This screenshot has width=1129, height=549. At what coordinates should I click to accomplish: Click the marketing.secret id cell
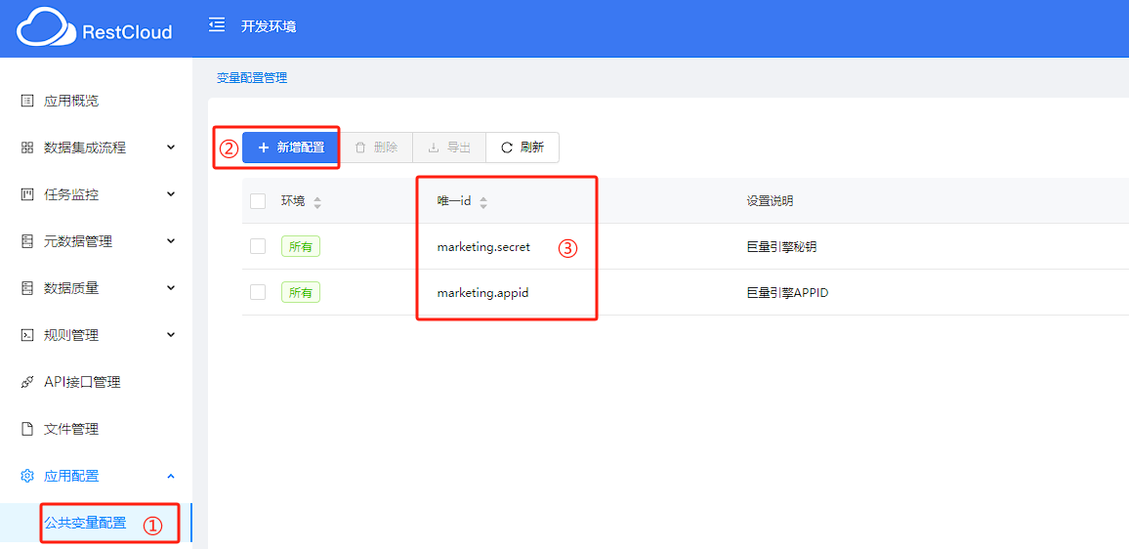pos(483,247)
